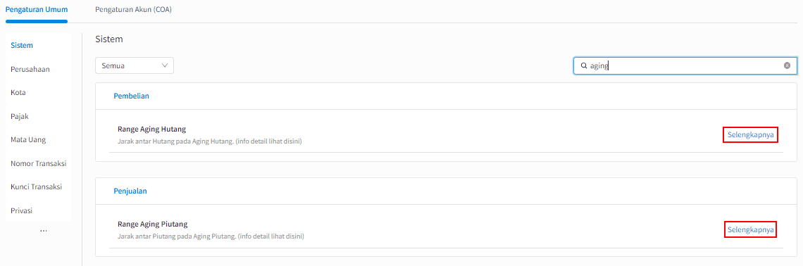Click the Penjualan section heading
Viewport: 803px width, 266px height.
[130, 191]
